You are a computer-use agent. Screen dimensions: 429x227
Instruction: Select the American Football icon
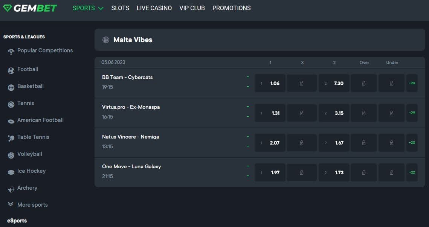pos(11,120)
